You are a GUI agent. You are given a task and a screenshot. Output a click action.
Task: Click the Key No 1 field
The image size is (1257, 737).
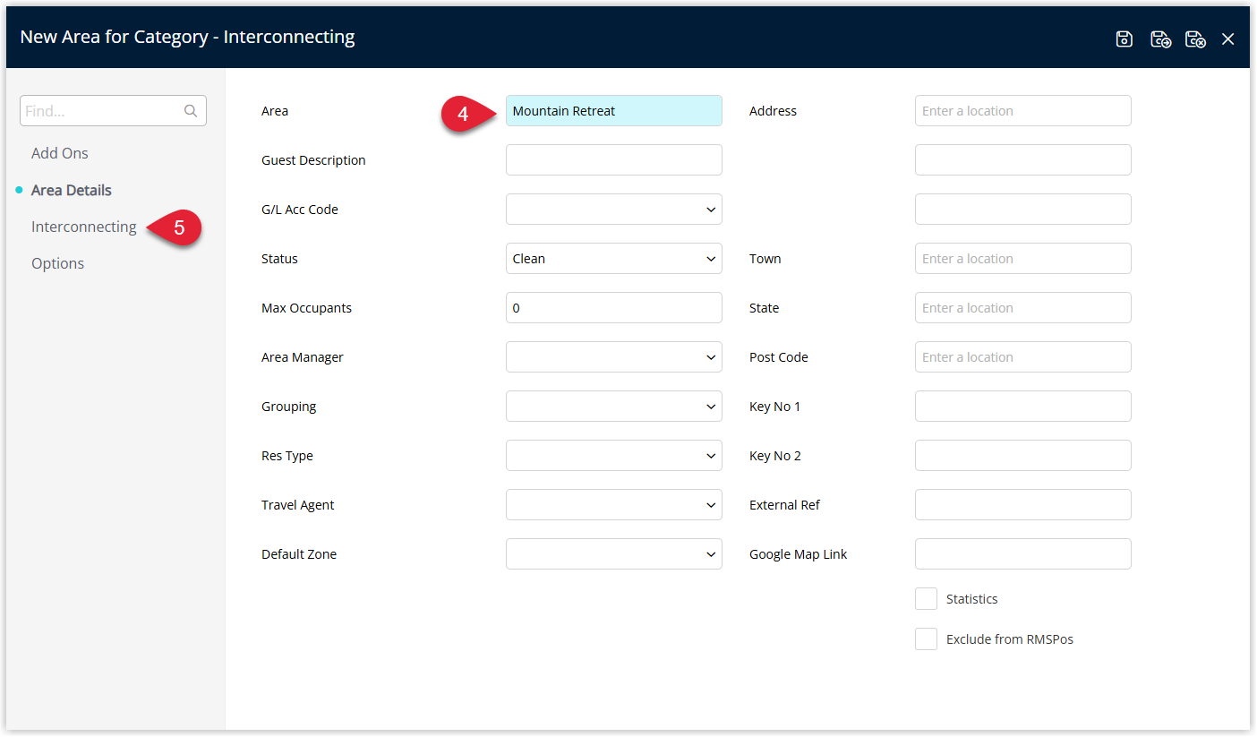click(1023, 407)
